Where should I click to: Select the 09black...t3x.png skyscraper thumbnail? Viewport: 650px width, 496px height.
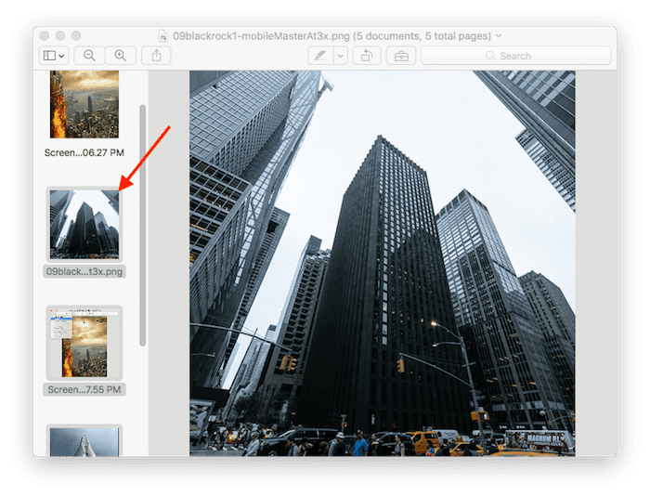84,225
